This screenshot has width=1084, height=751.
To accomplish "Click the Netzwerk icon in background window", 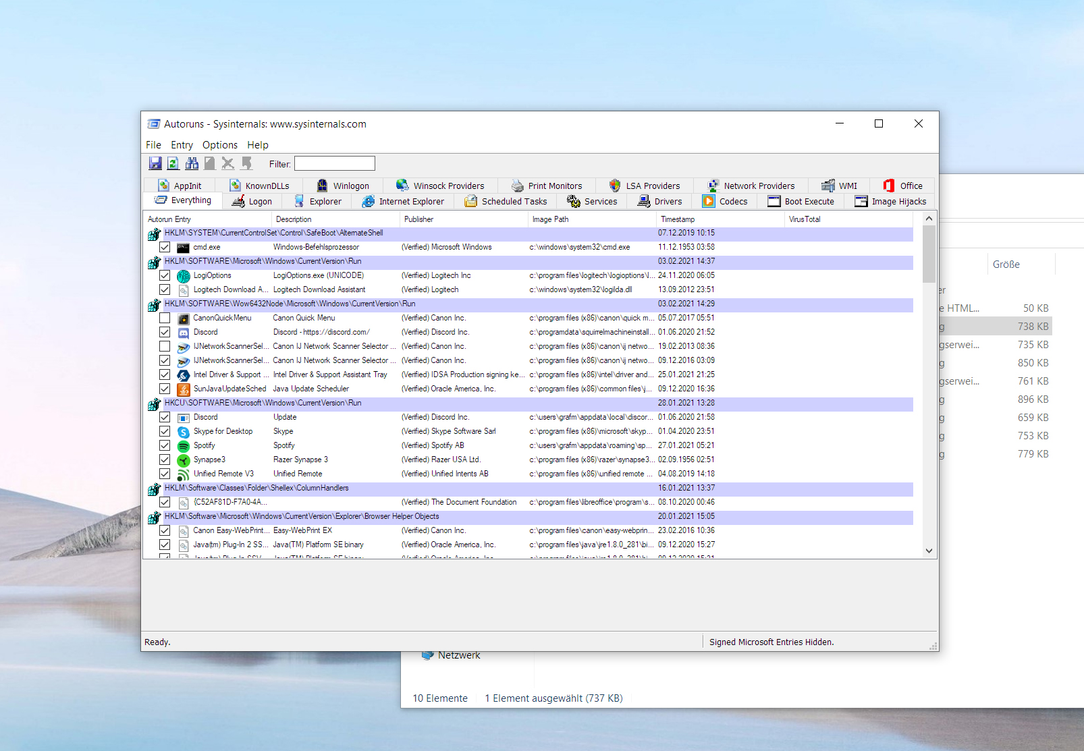I will point(427,655).
